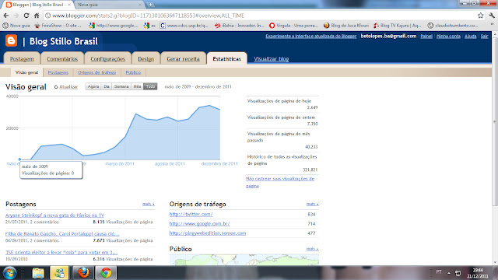The width and height of the screenshot is (498, 280).
Task: Open the Configurações tab
Action: (x=107, y=59)
